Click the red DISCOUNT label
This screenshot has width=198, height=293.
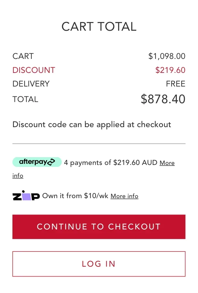[x=34, y=70]
